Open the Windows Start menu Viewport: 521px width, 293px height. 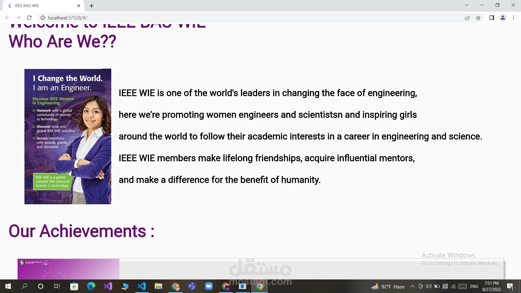pyautogui.click(x=8, y=286)
